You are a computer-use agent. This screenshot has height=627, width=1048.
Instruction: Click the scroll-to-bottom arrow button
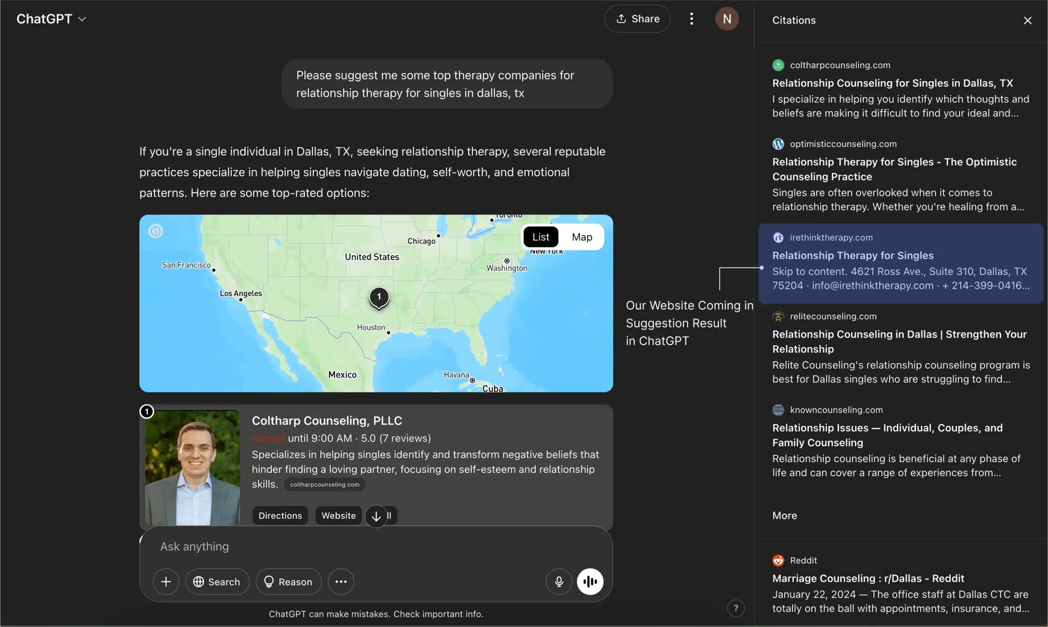[x=376, y=516]
